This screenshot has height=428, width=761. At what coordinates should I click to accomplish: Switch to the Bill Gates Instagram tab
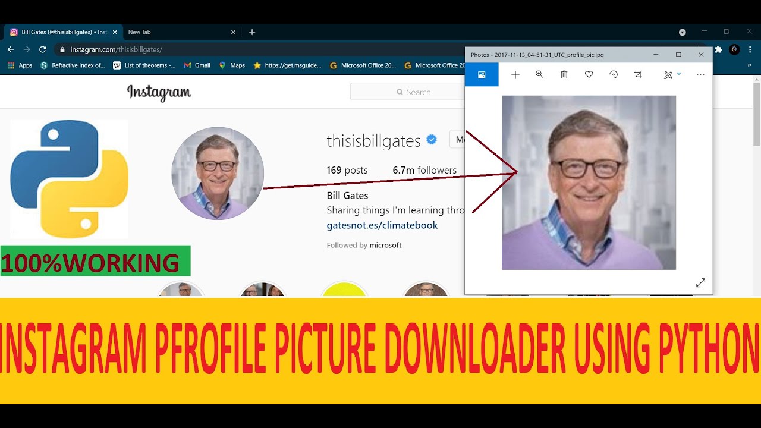[x=64, y=32]
